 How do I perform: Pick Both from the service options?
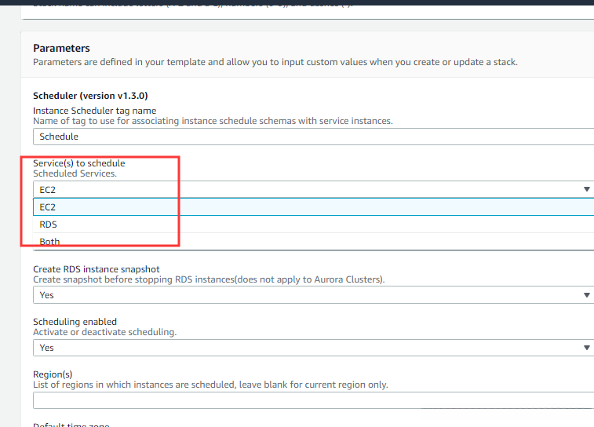coord(49,241)
